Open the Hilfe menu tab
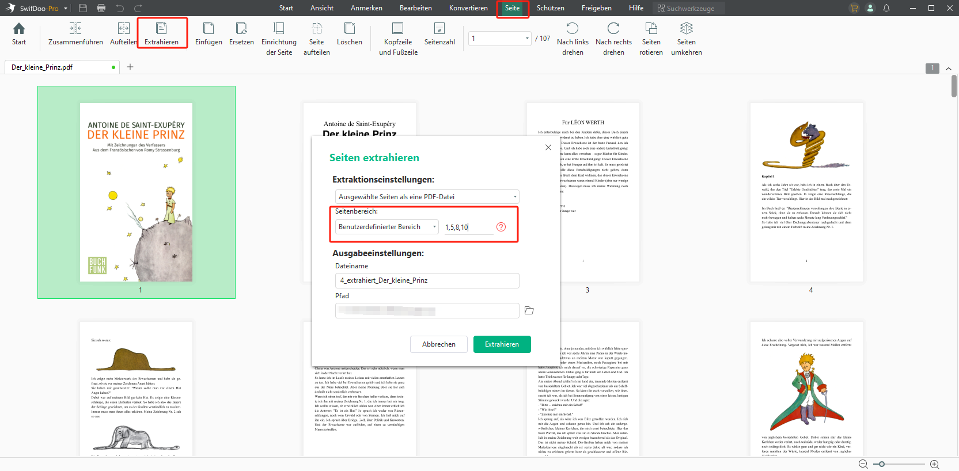This screenshot has width=959, height=471. [x=636, y=8]
